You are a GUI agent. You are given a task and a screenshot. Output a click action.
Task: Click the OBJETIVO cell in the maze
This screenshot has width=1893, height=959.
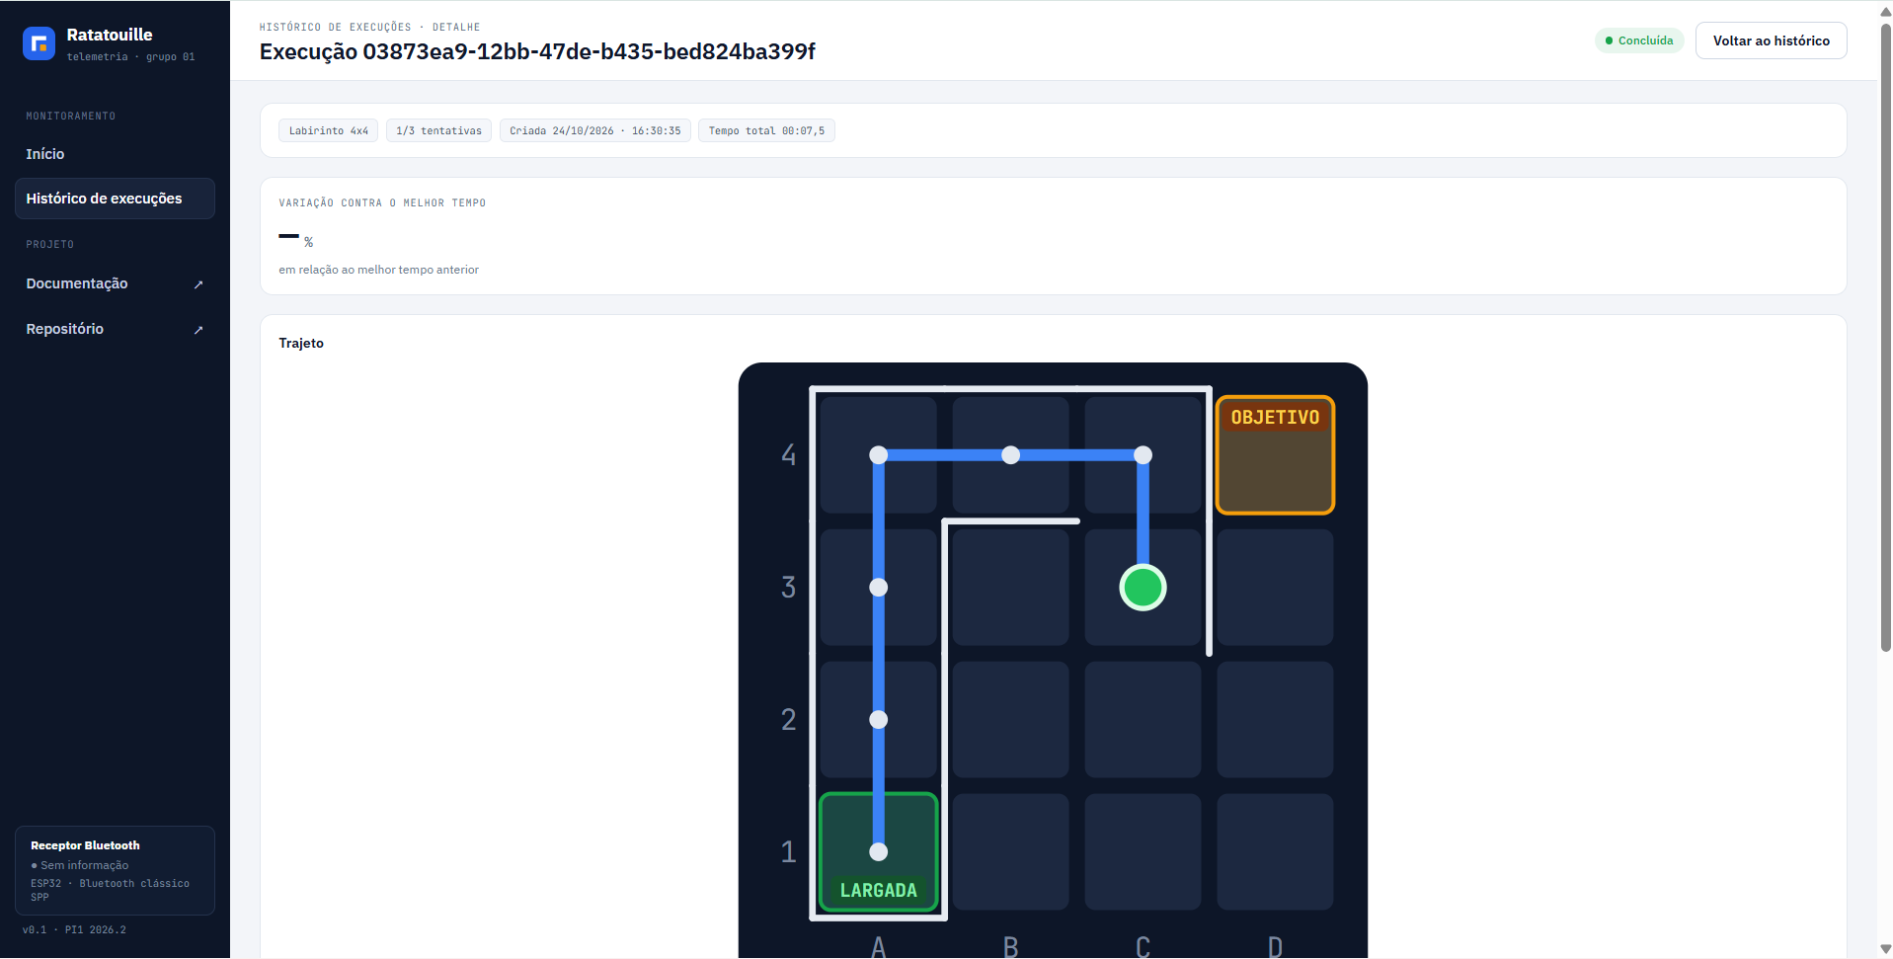tap(1275, 455)
